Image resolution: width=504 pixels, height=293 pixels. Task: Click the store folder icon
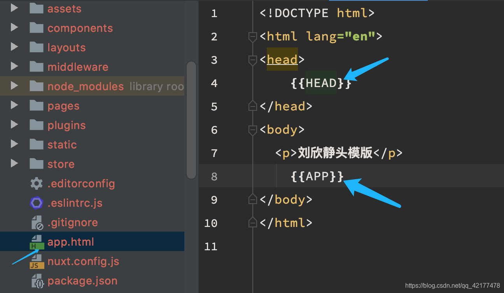tap(37, 163)
